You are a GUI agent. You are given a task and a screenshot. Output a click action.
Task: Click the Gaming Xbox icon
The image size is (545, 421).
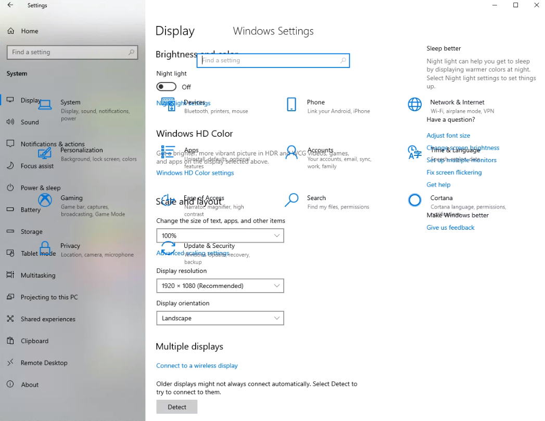coord(45,200)
